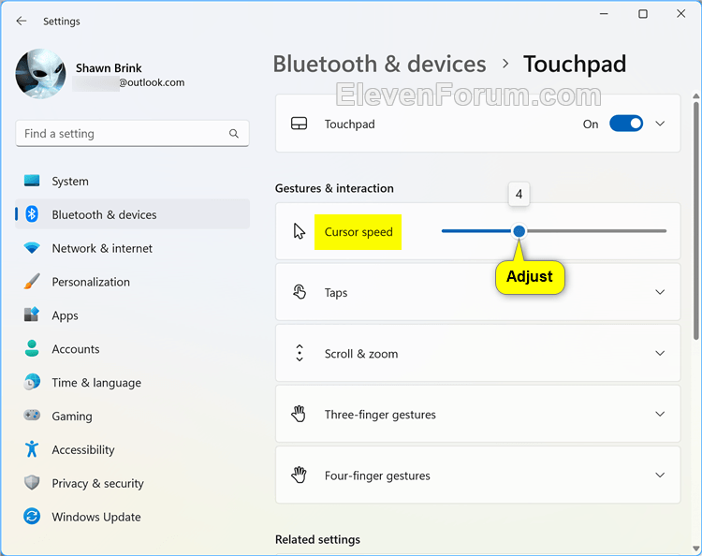The image size is (702, 556).
Task: Click the Personalization paintbrush icon
Action: [x=32, y=282]
